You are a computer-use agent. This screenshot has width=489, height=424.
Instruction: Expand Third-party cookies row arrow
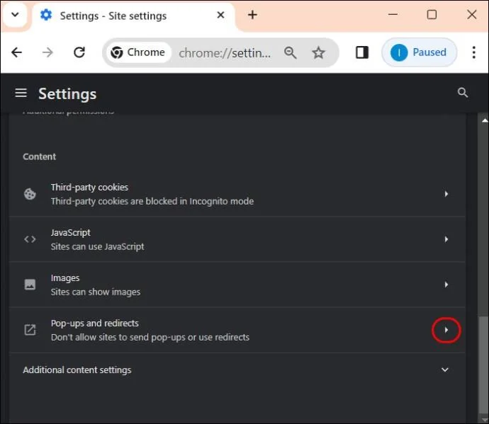pyautogui.click(x=446, y=194)
